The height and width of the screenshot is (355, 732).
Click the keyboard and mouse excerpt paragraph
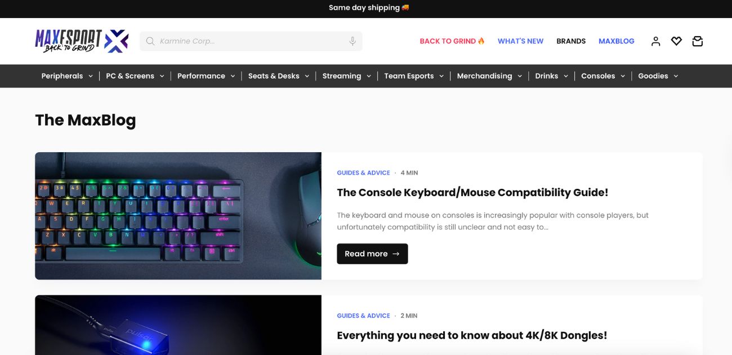click(x=493, y=221)
